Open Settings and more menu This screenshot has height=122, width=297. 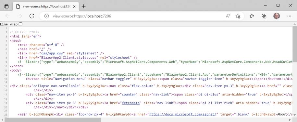pos(289,16)
